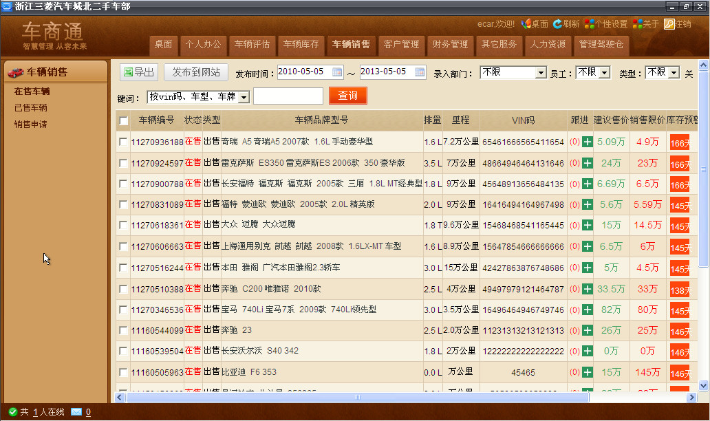
Task: Open start date calendar picker icon
Action: [337, 72]
